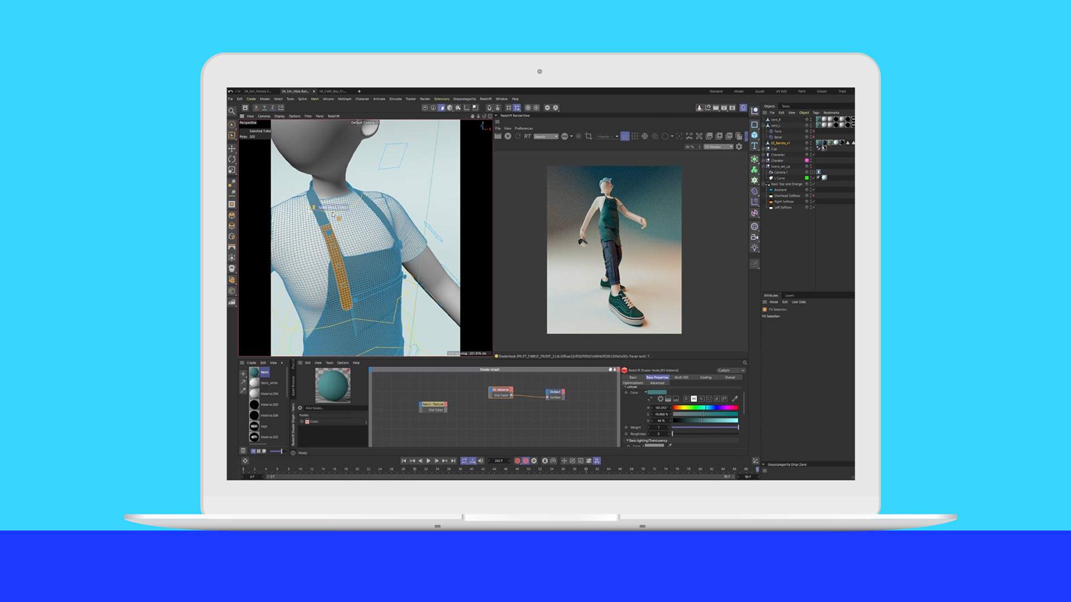Click the Text spline tool icon
1071x602 pixels.
[754, 146]
